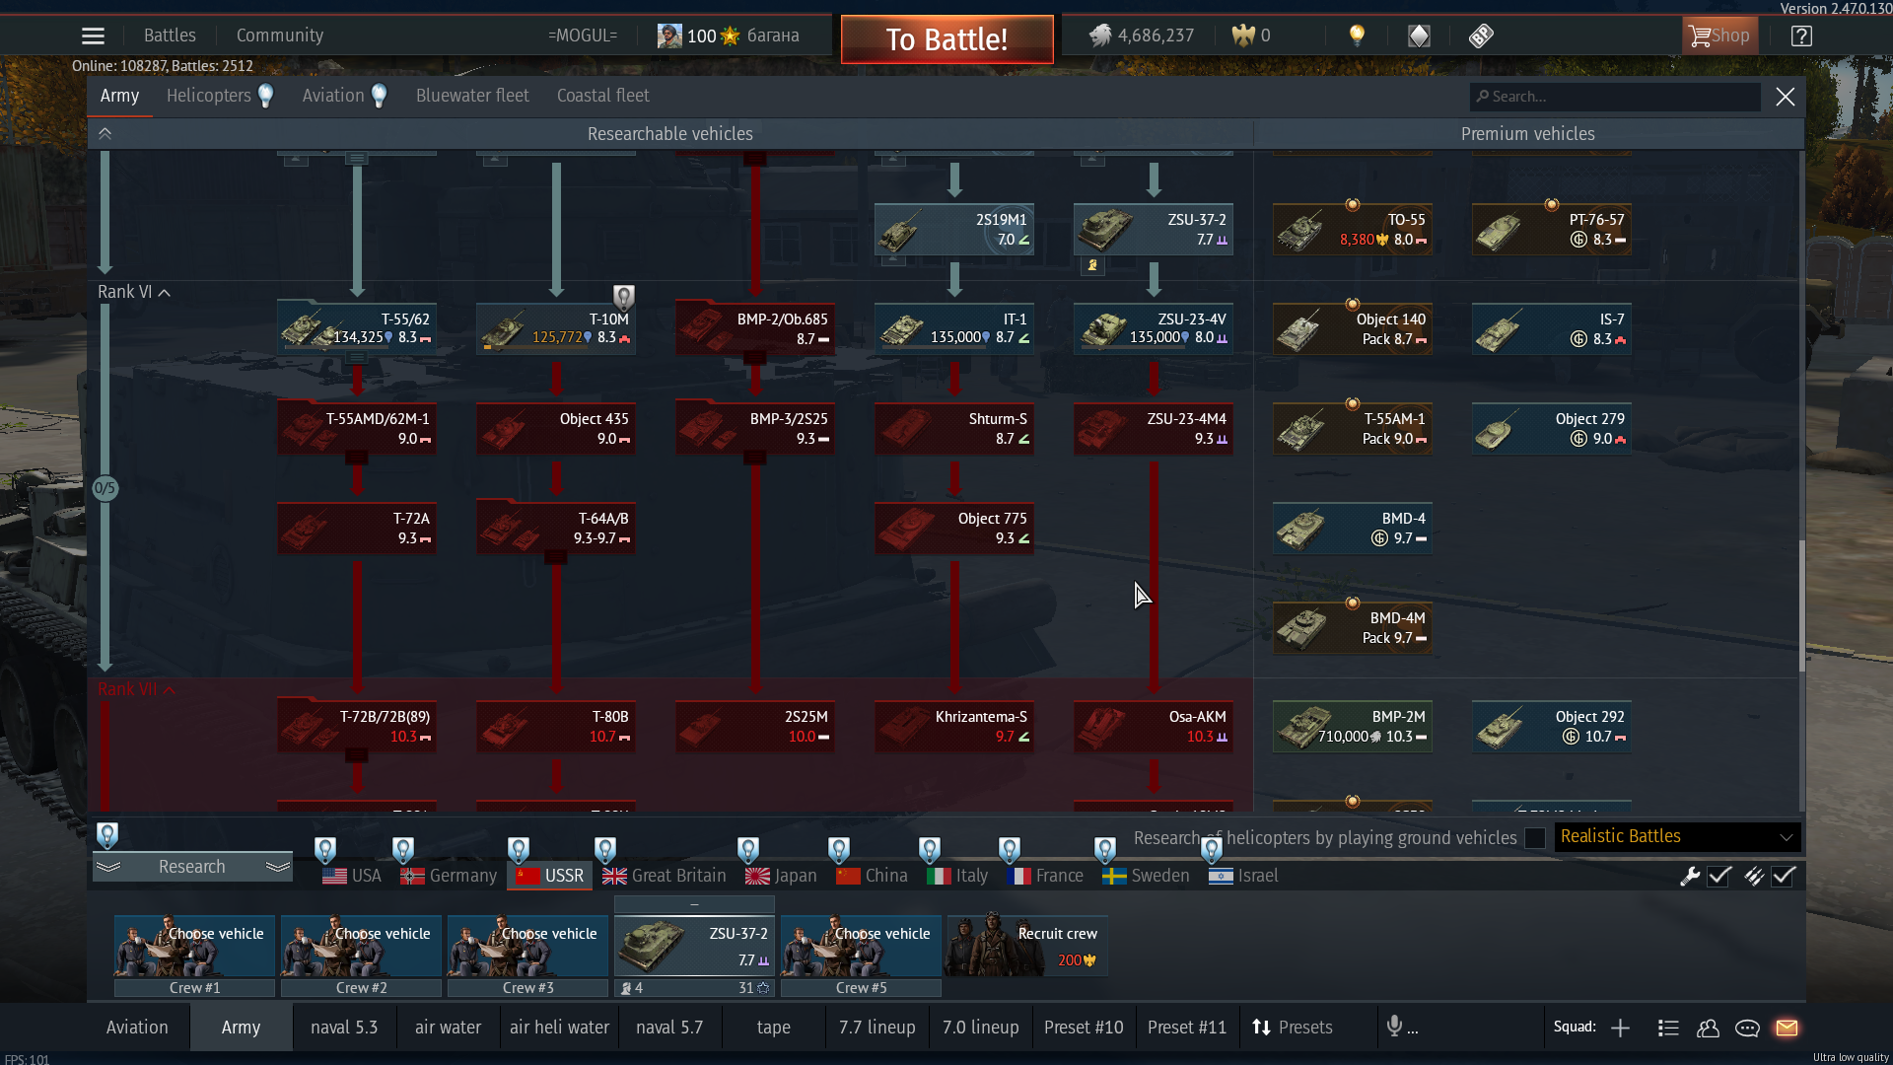Recruit crew for 200 eagles
This screenshot has width=1893, height=1065.
(1027, 945)
